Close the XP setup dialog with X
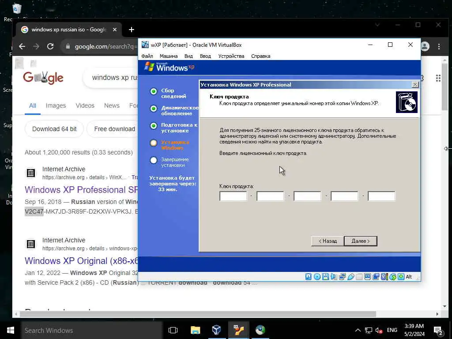452x339 pixels. [x=415, y=84]
